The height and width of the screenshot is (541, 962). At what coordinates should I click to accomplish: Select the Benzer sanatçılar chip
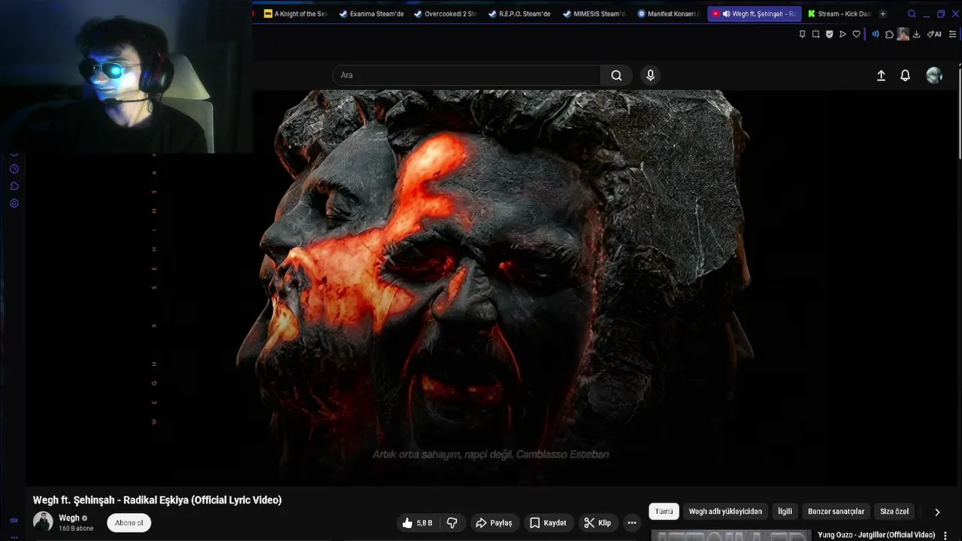click(x=836, y=512)
